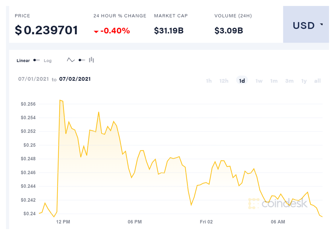Open the USD currency dropdown
Viewport: 335px width, 247px height.
click(305, 26)
